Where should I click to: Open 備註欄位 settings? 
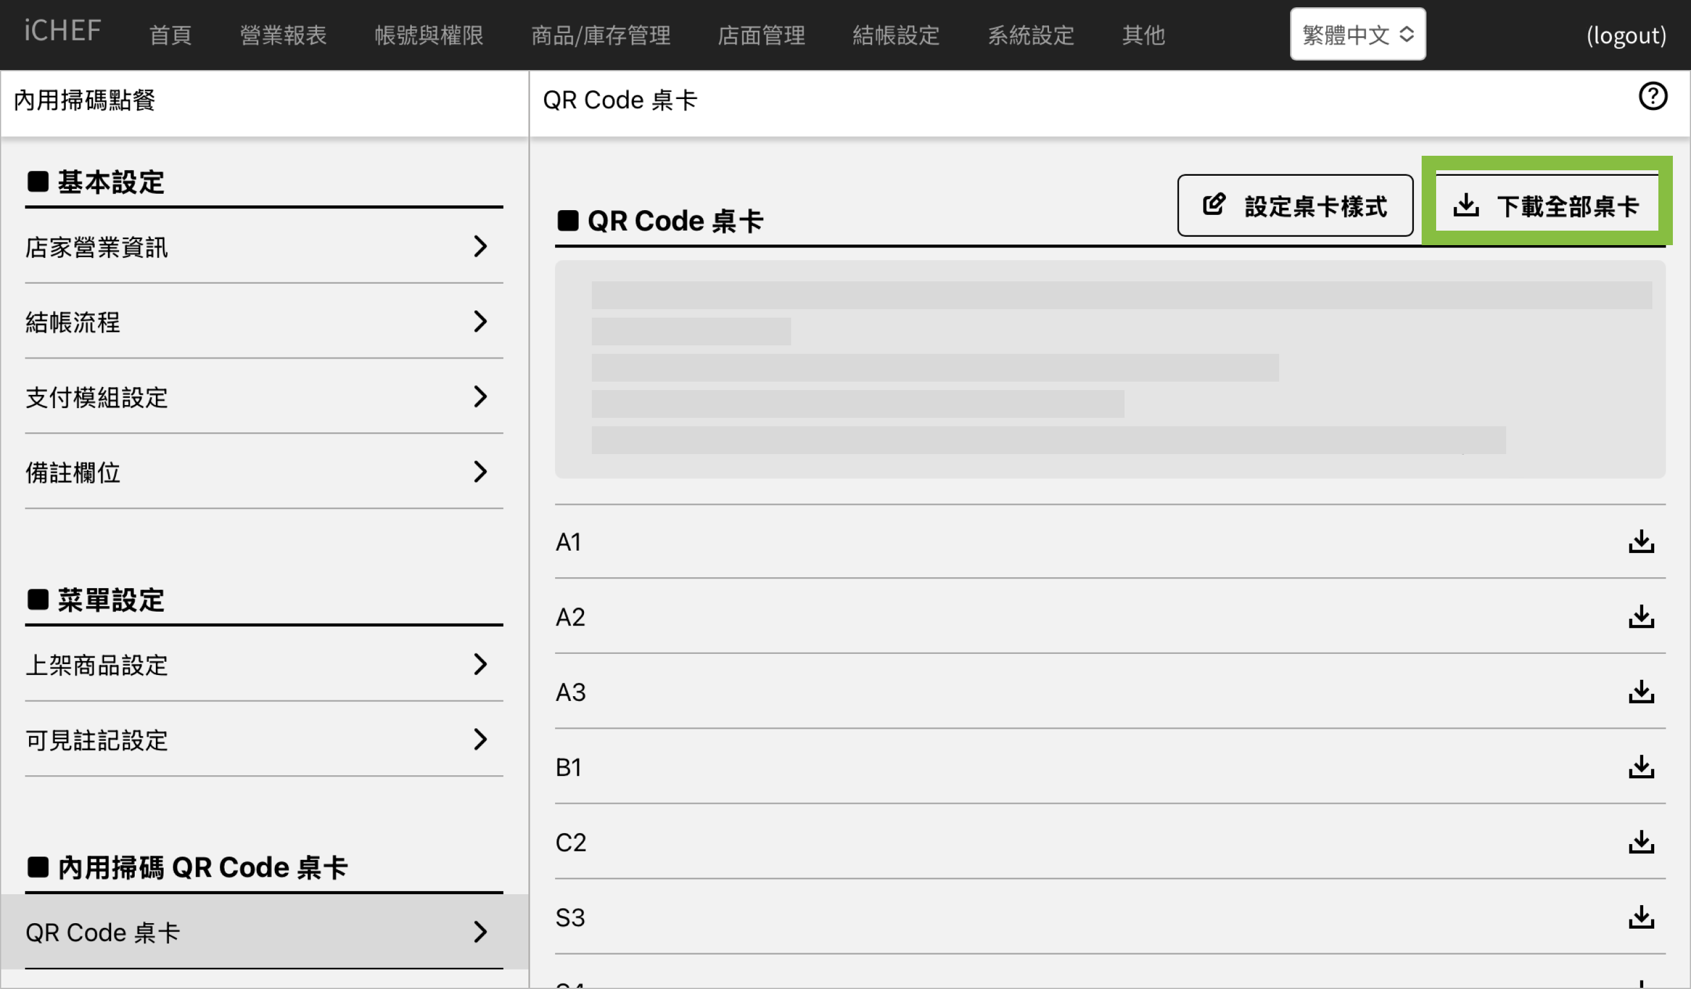264,472
